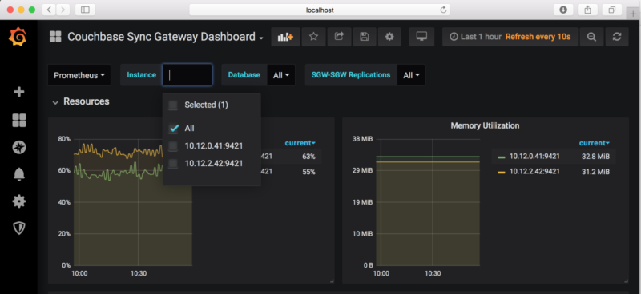Open the Create plus menu in sidebar
Screen dimensions: 641x294
click(18, 92)
